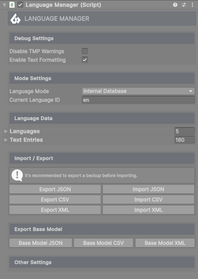Screen dimensions: 198x279
Task: Click the Language Manager logo icon
Action: coord(15,18)
